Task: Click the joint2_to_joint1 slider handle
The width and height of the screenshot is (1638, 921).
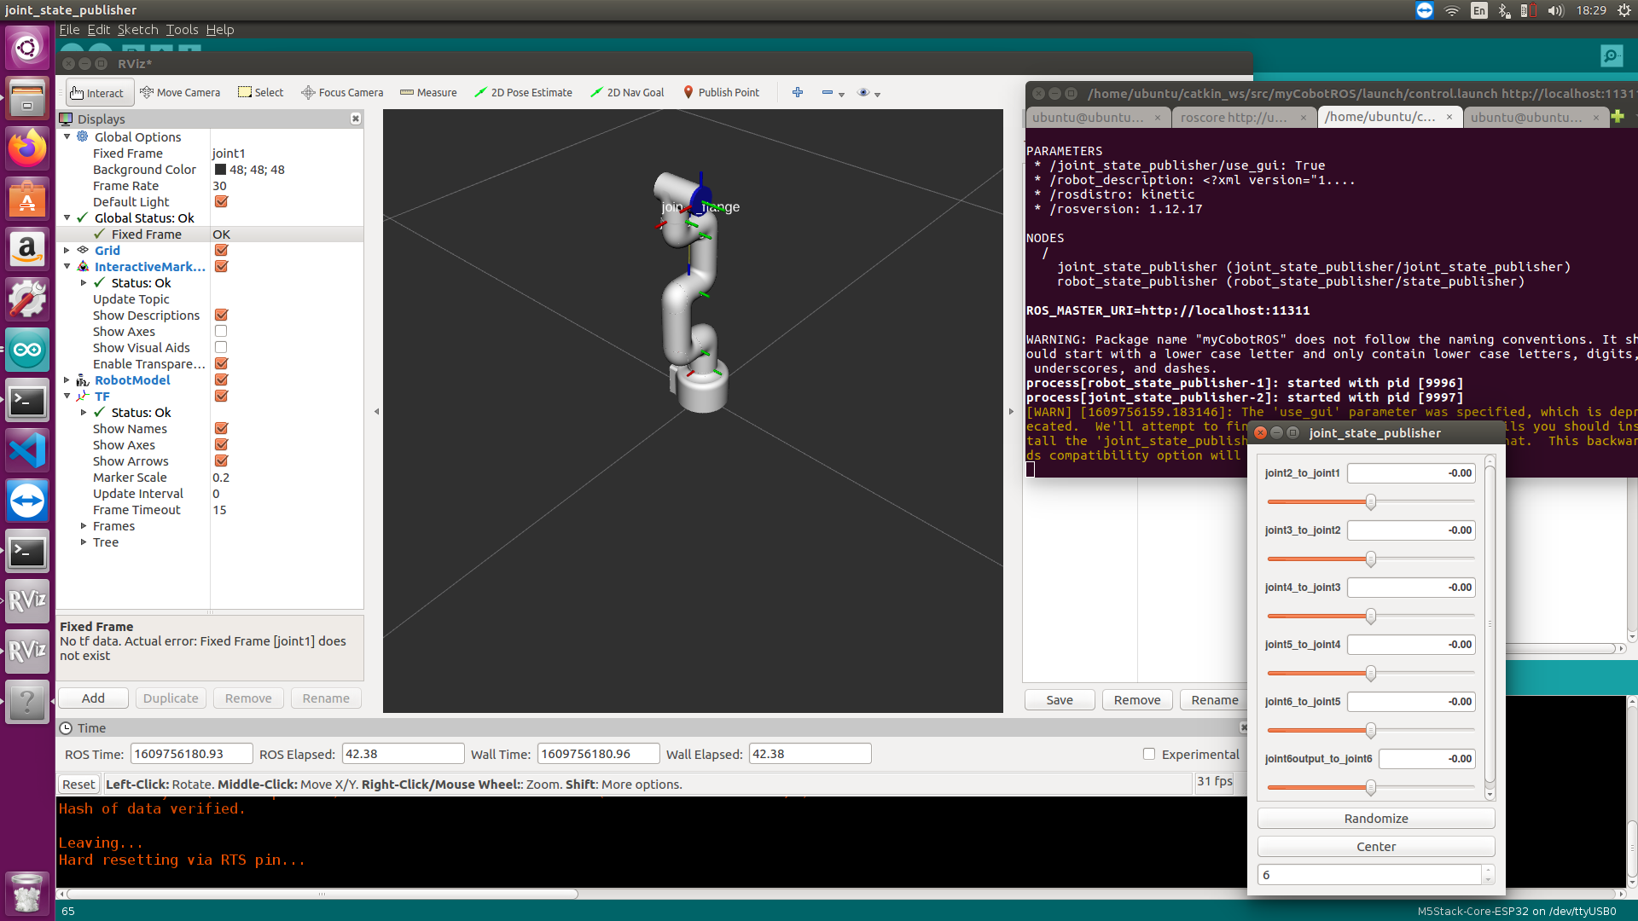Action: click(1371, 502)
